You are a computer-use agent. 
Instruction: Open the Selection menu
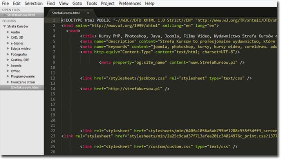[34, 4]
